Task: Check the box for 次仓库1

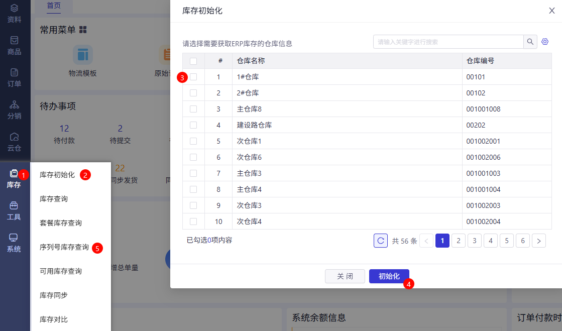Action: [x=193, y=141]
